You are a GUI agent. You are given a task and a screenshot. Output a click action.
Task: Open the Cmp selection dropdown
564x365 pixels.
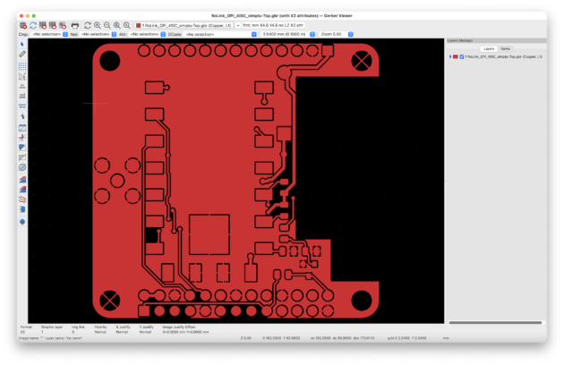pos(49,34)
